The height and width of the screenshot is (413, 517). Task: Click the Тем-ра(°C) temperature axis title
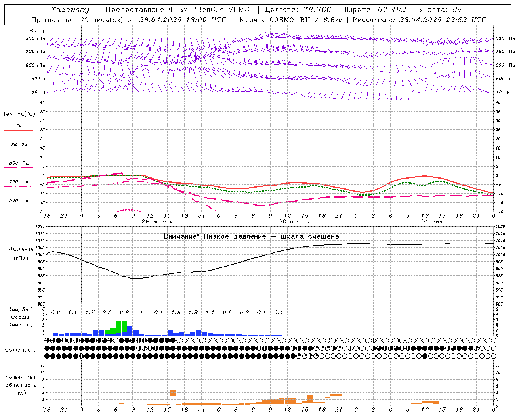coord(19,114)
